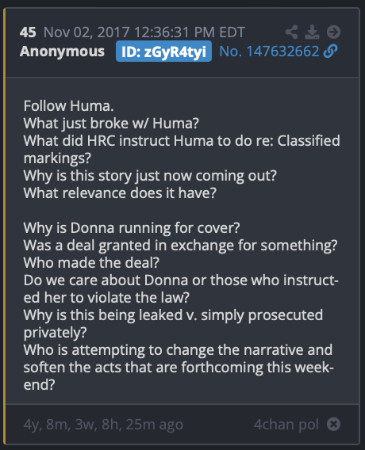Image resolution: width=365 pixels, height=450 pixels.
Task: Click the line "Who made the deal?"
Action: tap(91, 262)
